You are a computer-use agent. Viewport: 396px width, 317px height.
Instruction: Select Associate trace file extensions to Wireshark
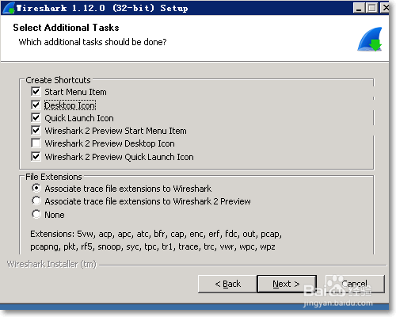(36, 188)
